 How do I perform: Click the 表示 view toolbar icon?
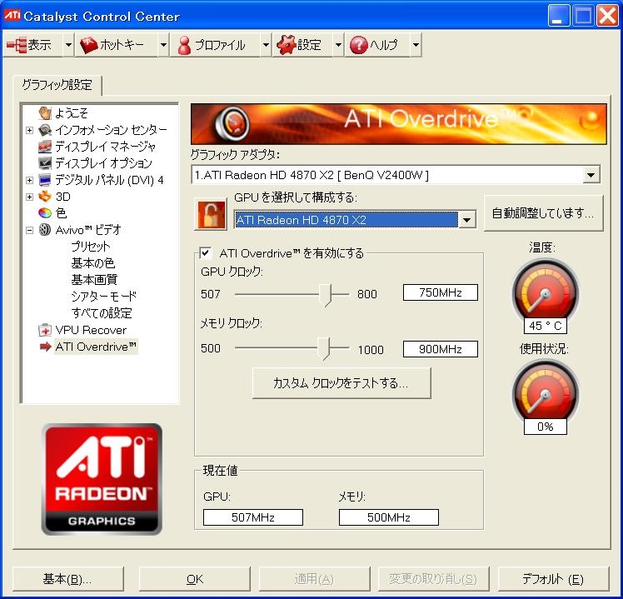17,45
